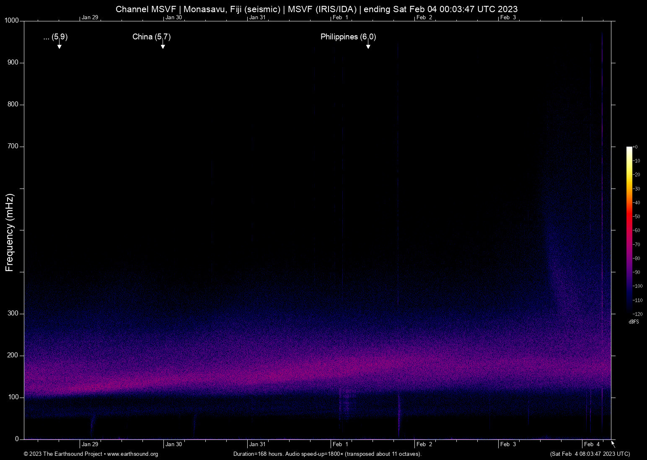The width and height of the screenshot is (647, 460).
Task: Click the Feb 3 axis tick label
Action: coord(508,444)
